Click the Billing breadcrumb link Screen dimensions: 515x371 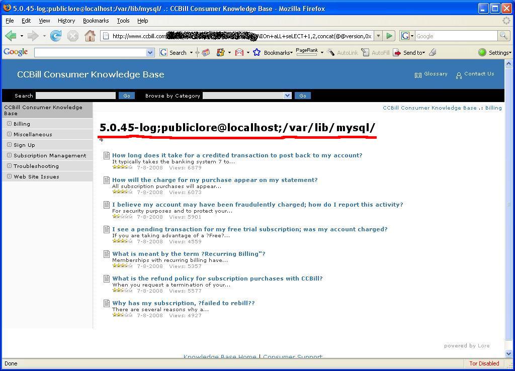[x=493, y=108]
